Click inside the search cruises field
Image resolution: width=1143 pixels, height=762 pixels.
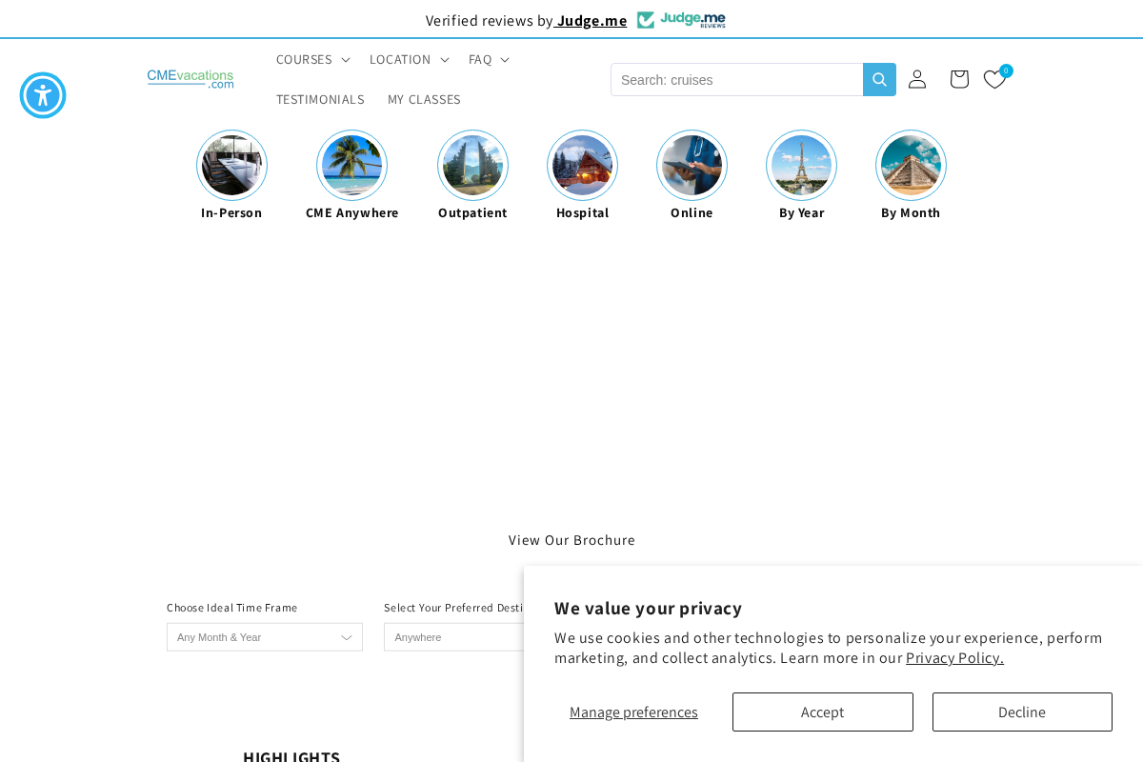coord(736,79)
